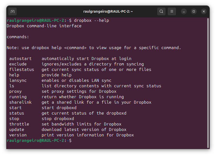Minimize the terminal window
The width and height of the screenshot is (216, 156).
pos(184,11)
